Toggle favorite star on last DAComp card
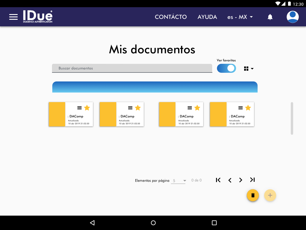The image size is (306, 230). coord(248,108)
